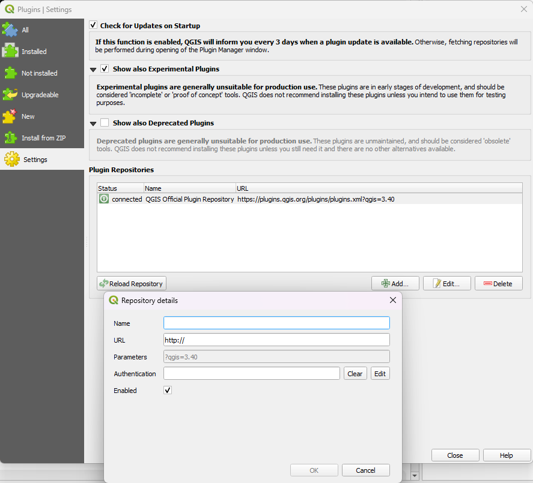Click the down arrow button behind the dialog
Viewport: 533px width, 483px height.
415,476
